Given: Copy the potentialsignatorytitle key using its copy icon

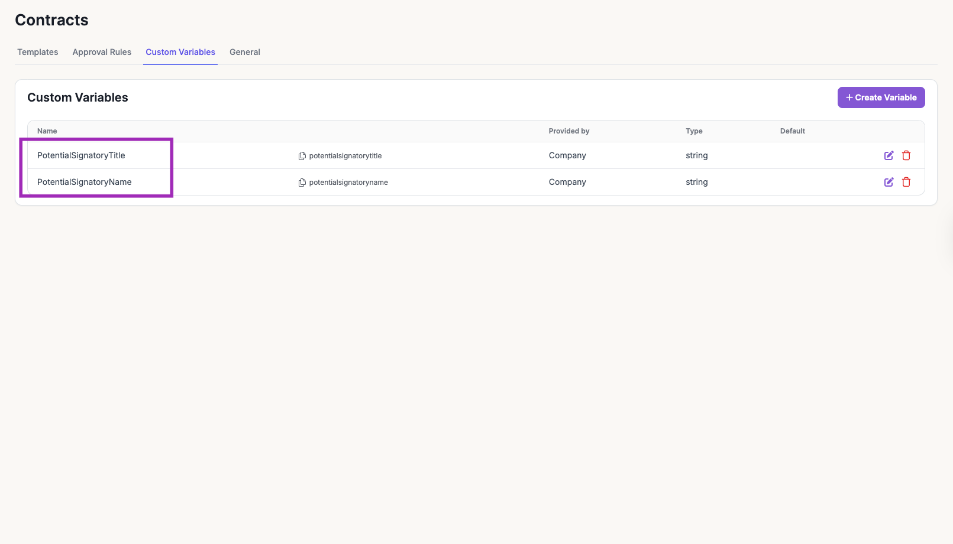Looking at the screenshot, I should [x=302, y=156].
